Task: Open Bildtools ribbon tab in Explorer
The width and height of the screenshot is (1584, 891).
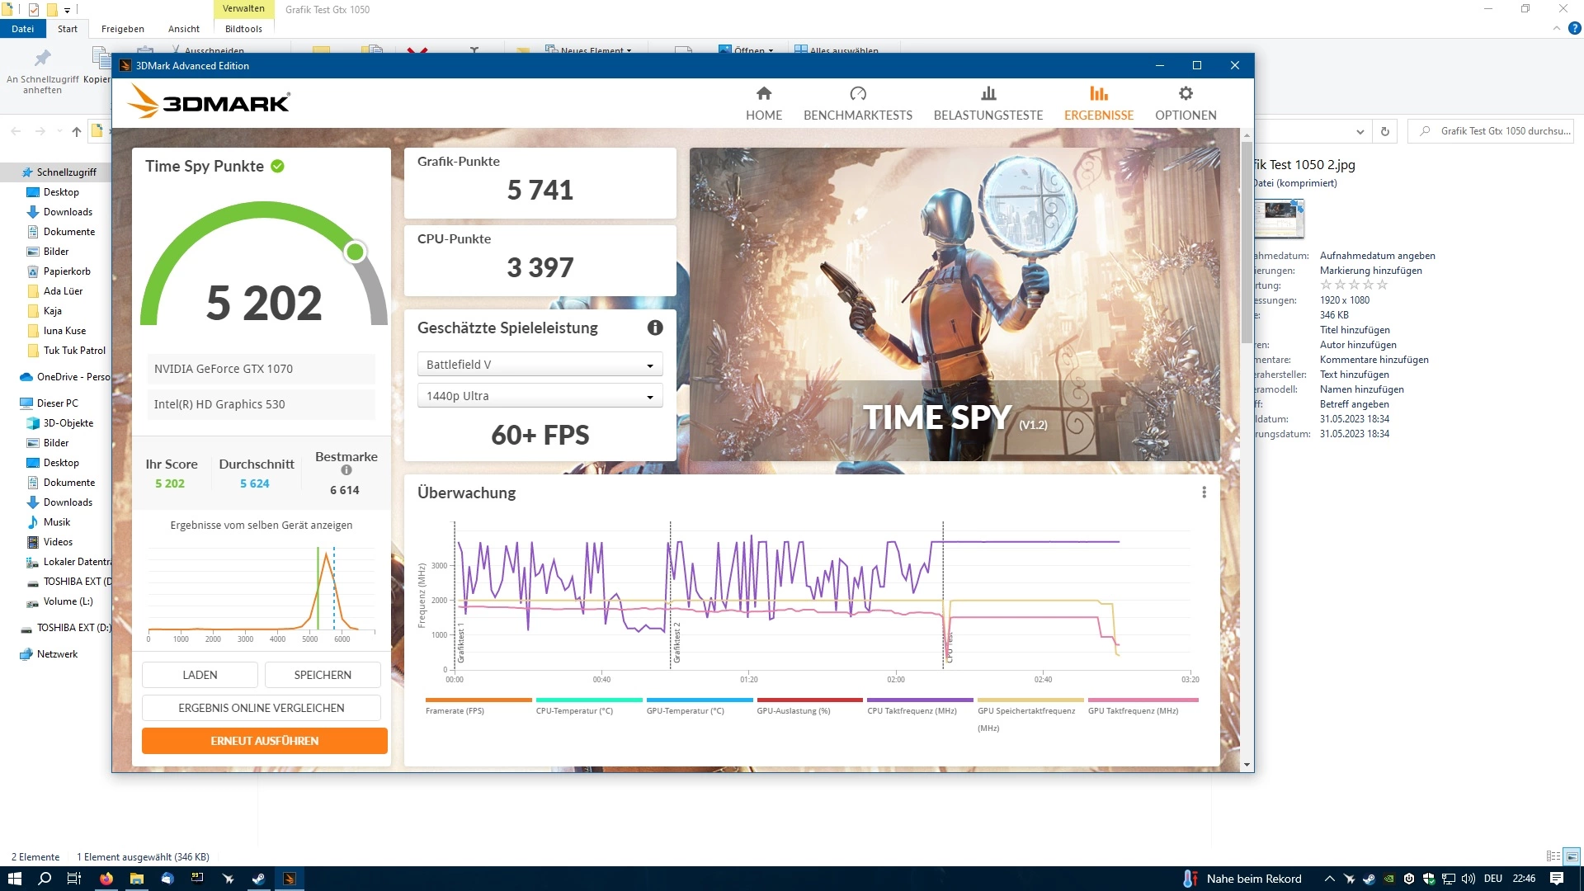Action: point(243,29)
